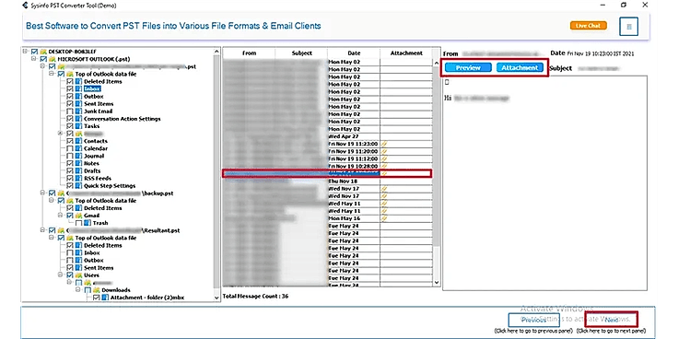Uncheck the Attachment - folder (2)mbx checkbox
The width and height of the screenshot is (678, 339).
[x=96, y=298]
